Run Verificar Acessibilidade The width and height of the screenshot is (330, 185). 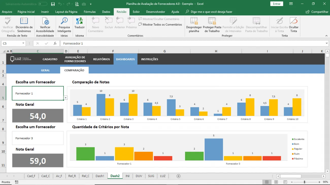(x=45, y=25)
